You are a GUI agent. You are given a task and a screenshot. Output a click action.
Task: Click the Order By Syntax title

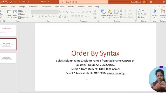coord(95,53)
